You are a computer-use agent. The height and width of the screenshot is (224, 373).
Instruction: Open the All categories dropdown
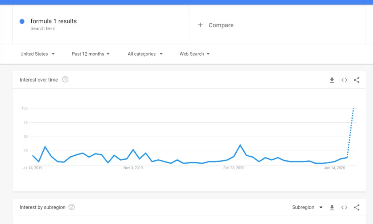tap(145, 54)
